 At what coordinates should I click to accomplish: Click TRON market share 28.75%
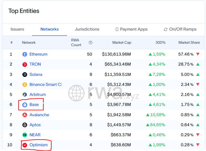point(186,64)
